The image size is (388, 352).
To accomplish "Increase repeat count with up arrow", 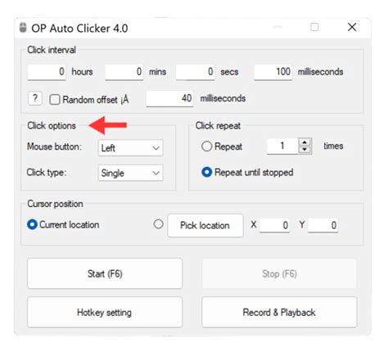I will [305, 142].
